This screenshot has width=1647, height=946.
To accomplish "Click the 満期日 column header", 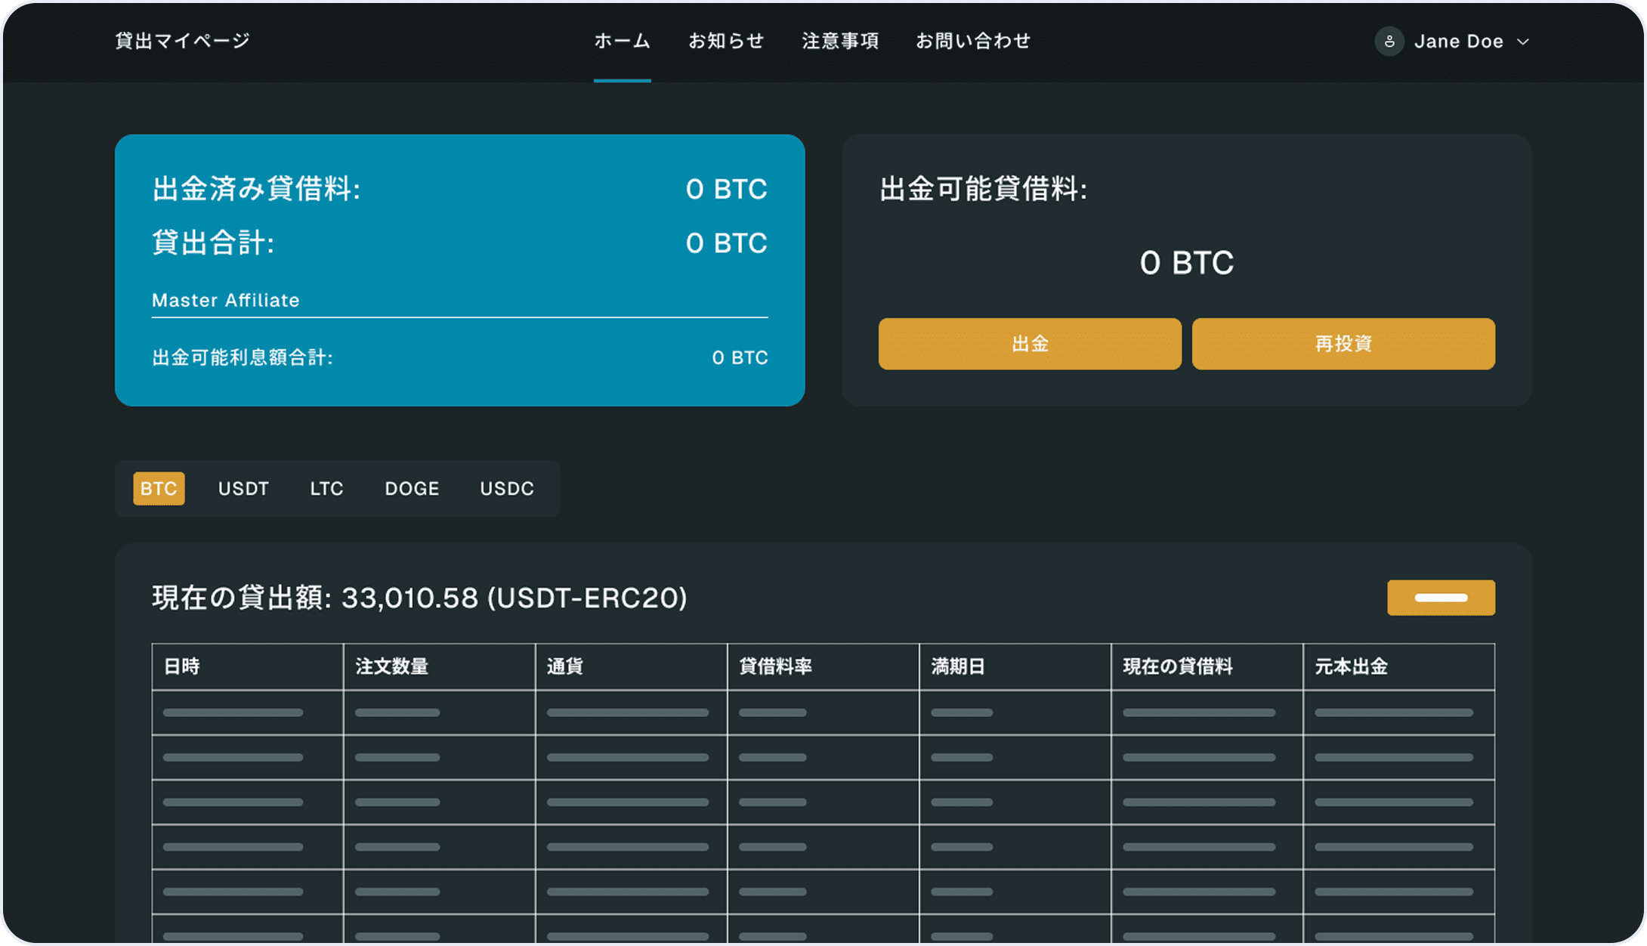I will (958, 666).
